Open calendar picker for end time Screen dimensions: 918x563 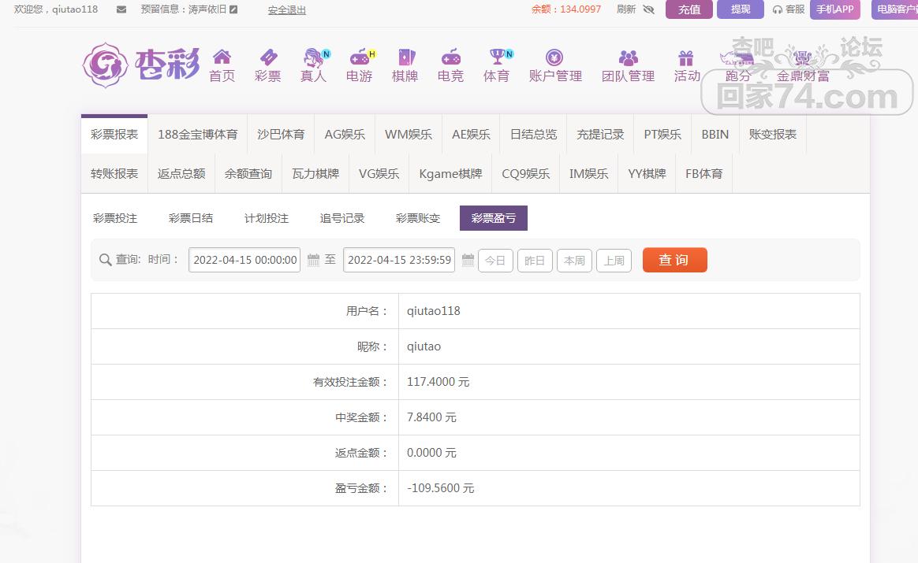pos(467,260)
